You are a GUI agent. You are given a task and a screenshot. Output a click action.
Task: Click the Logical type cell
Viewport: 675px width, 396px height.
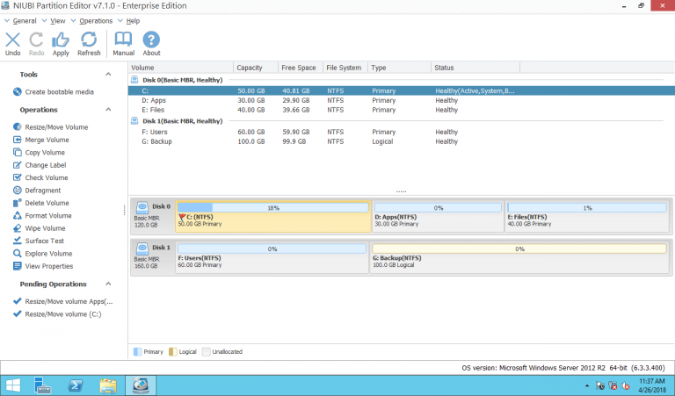(382, 141)
